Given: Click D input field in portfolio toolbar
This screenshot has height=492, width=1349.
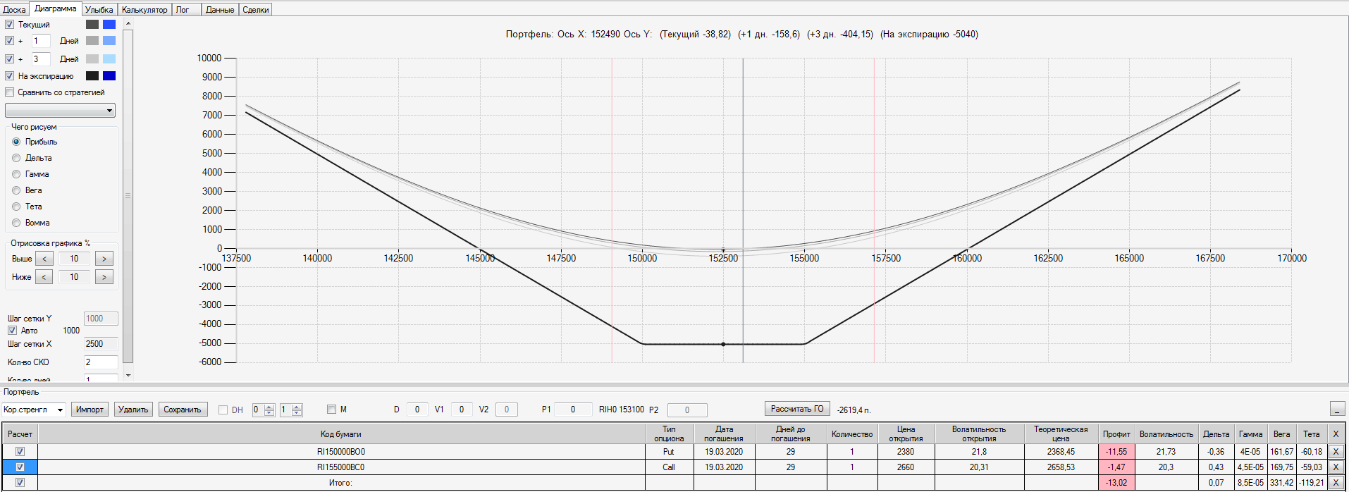Looking at the screenshot, I should (417, 410).
